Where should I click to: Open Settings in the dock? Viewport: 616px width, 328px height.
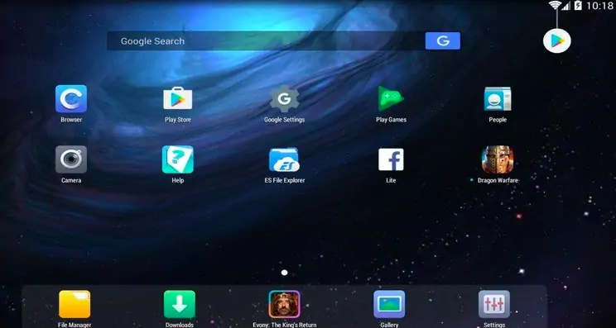point(494,304)
